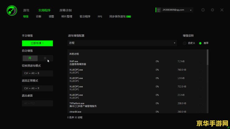
Task: Click the Razer Cortex speedometer logo
Action: pos(12,10)
